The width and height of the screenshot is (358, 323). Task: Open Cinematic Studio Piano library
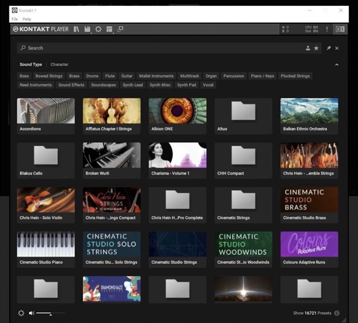(x=46, y=250)
